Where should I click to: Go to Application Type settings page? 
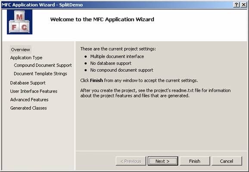pos(26,58)
